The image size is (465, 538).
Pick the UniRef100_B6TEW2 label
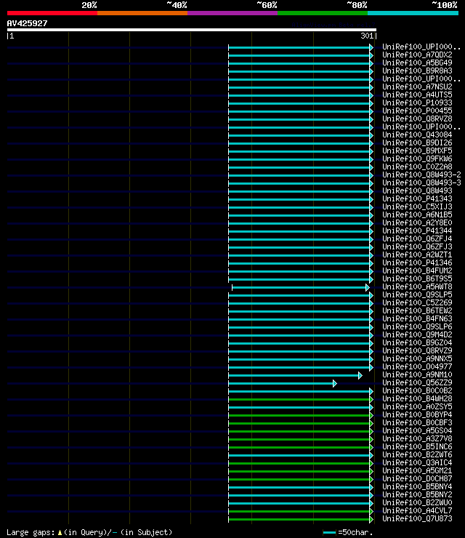[417, 310]
